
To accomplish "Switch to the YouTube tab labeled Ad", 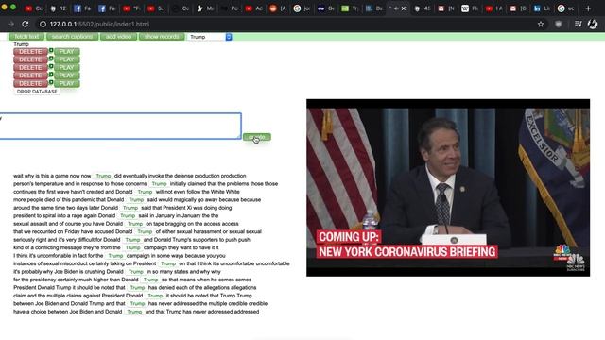I will point(254,8).
